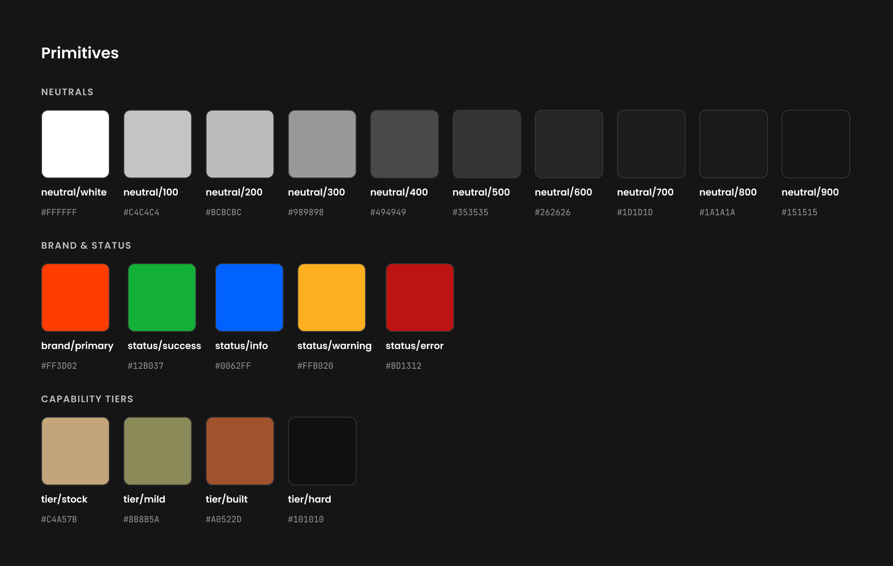The width and height of the screenshot is (893, 566).
Task: Click the status/error label
Action: click(414, 346)
